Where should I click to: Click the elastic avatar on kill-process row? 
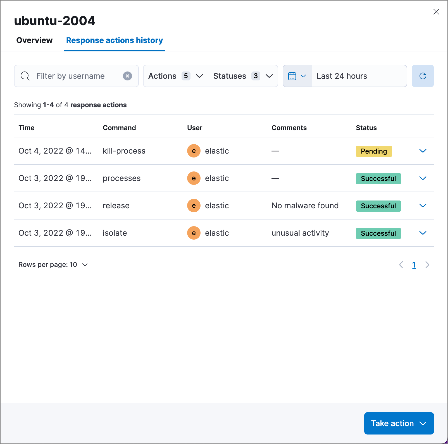click(194, 151)
